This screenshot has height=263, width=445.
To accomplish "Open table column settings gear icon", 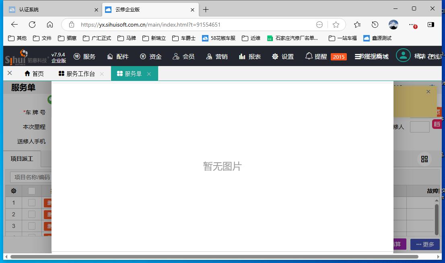I will (x=14, y=191).
